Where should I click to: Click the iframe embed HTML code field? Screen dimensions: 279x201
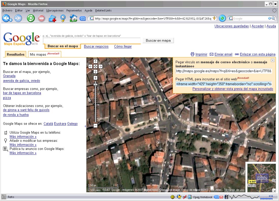pos(224,84)
